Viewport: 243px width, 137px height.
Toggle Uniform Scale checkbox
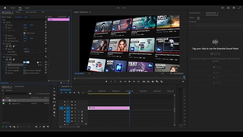pyautogui.click(x=24, y=33)
